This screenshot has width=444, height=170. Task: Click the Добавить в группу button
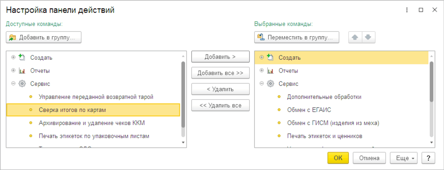pyautogui.click(x=44, y=37)
